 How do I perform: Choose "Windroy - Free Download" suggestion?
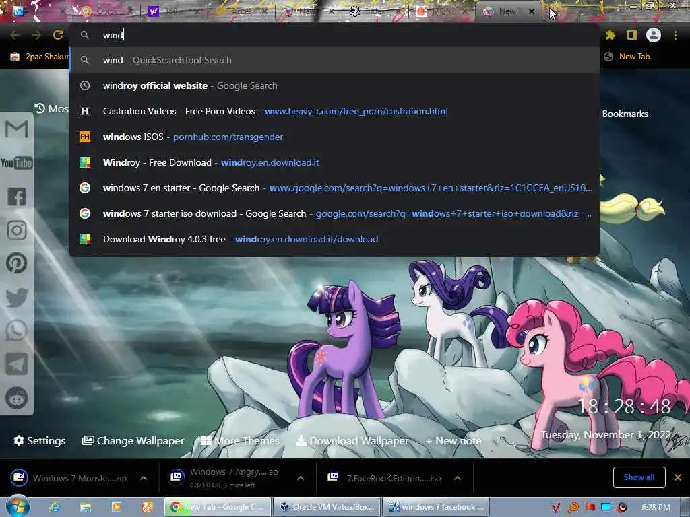click(334, 162)
